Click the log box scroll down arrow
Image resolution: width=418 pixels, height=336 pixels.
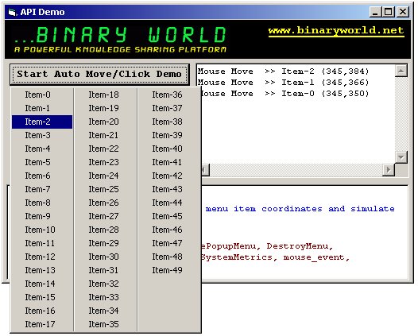[401, 157]
